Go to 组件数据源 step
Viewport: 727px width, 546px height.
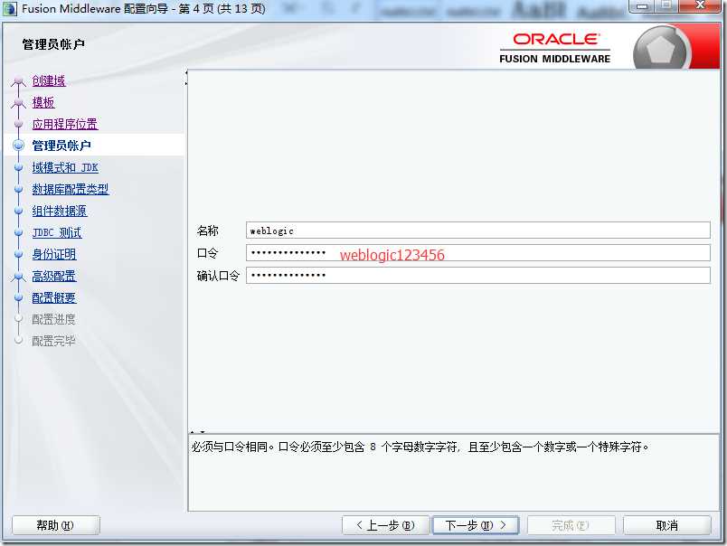[x=60, y=211]
